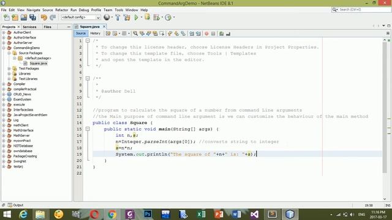Image resolution: width=392 pixels, height=220 pixels.
Task: Click the Stop Macro Recording icon
Action: (213, 34)
